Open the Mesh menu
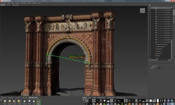Screen dimensions: 175x105 pos(12,3)
